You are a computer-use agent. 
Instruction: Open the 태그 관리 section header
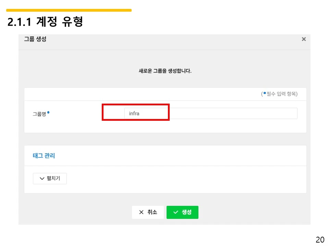pos(44,155)
